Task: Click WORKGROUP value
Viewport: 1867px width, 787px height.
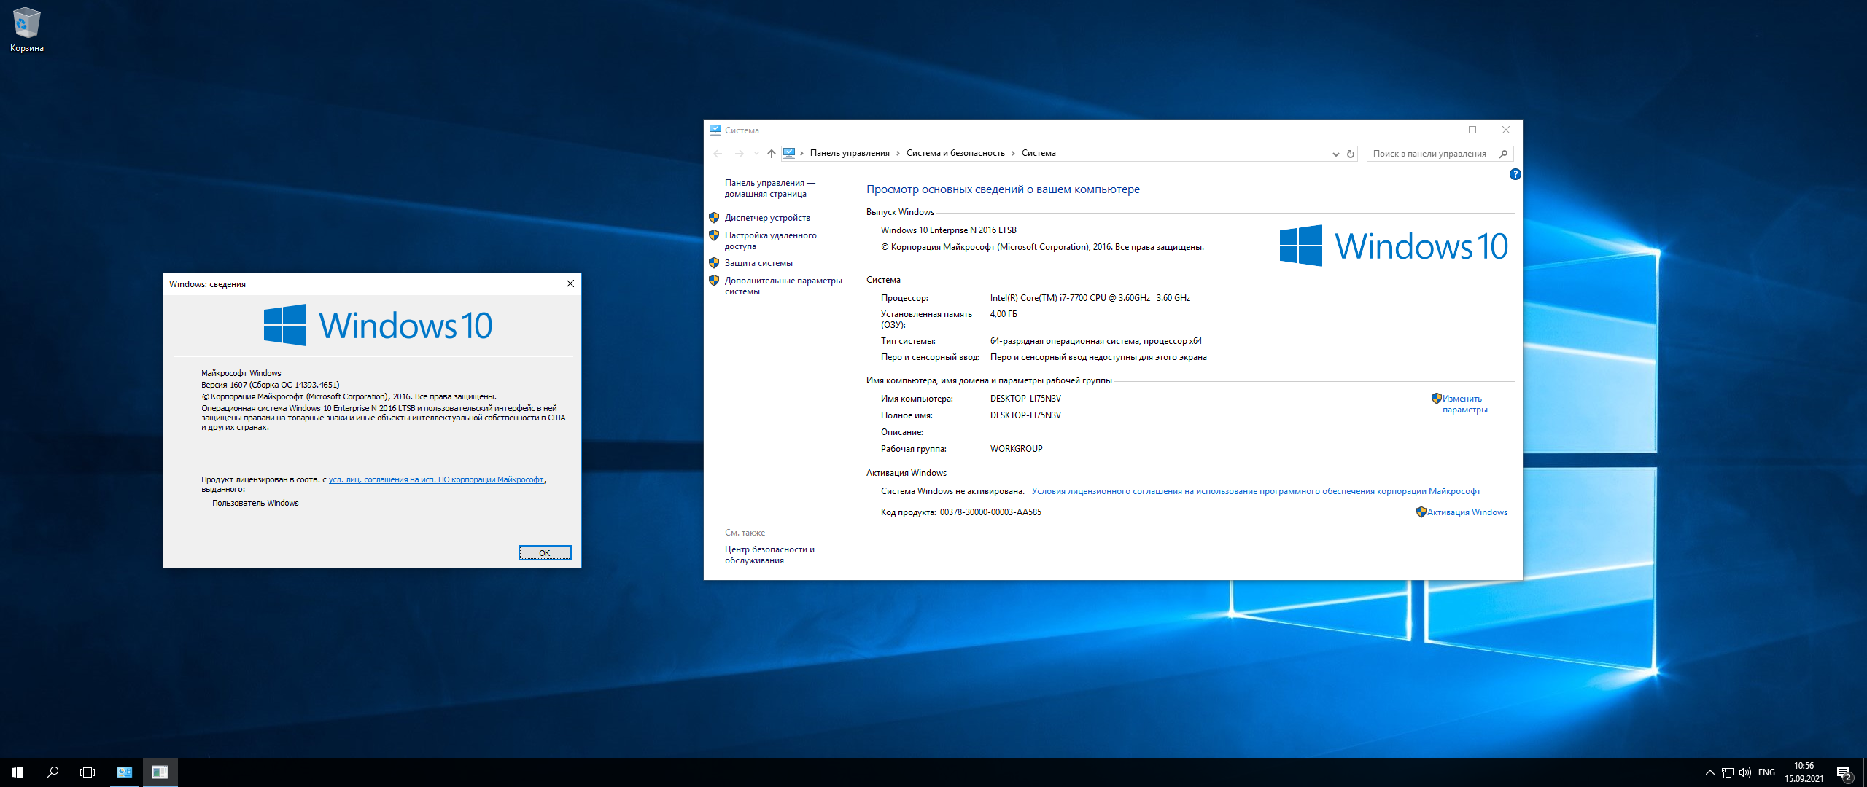Action: pos(1016,449)
